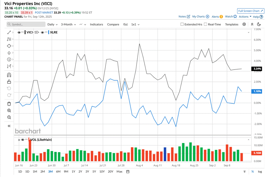Click the black VICI color marker
Image resolution: width=270 pixels, height=177 pixels.
tap(25, 32)
